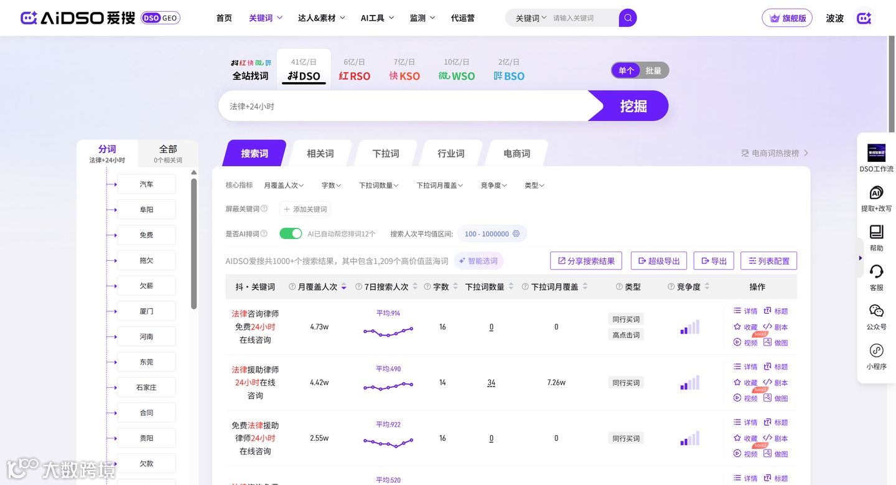Open the DSO工作流 sidebar shortcut
This screenshot has width=896, height=485.
point(876,158)
